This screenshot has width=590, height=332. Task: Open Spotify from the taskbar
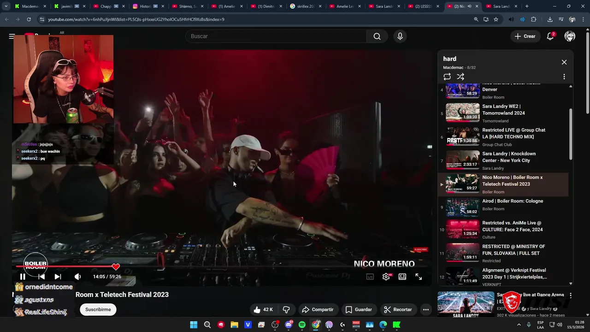(302, 325)
